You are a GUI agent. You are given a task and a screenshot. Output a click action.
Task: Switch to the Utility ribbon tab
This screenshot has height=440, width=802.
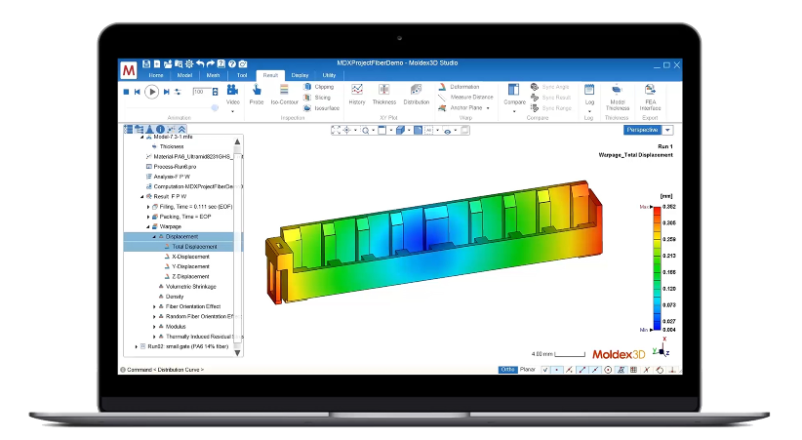click(329, 75)
